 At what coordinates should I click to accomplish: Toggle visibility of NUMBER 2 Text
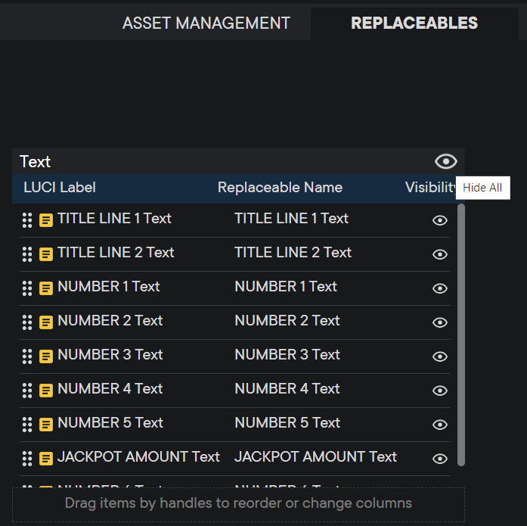click(439, 322)
